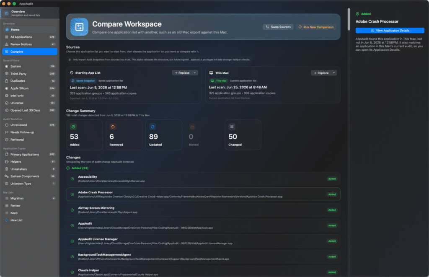Click the Saved Snapshot badge
Viewport: 429px width, 277px height.
click(x=83, y=81)
